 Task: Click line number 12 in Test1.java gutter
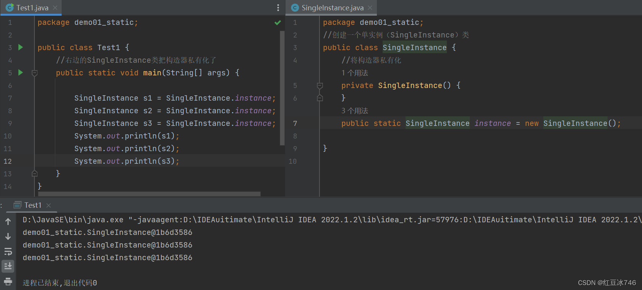8,161
